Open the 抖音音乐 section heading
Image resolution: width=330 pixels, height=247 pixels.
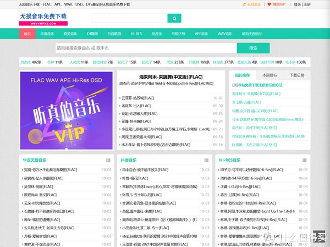(x=129, y=160)
